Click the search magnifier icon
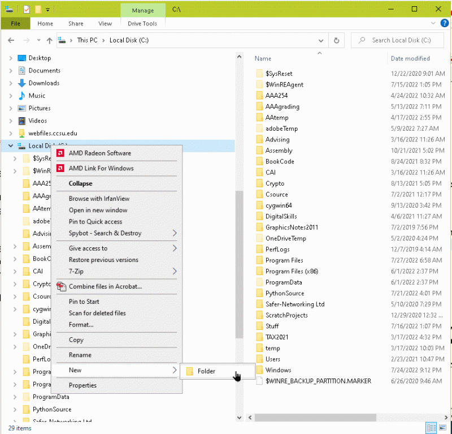This screenshot has height=434, width=452. 362,40
